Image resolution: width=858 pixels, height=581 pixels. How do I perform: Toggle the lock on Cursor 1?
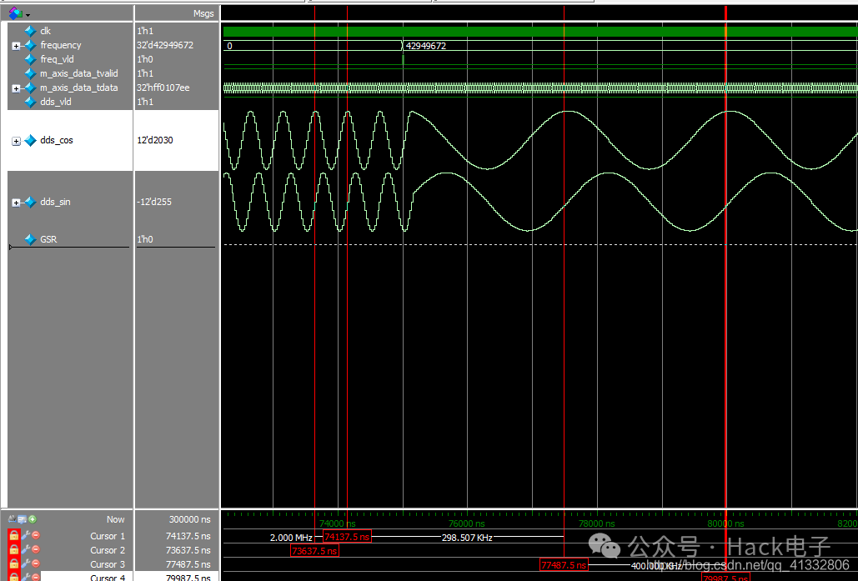(x=13, y=536)
